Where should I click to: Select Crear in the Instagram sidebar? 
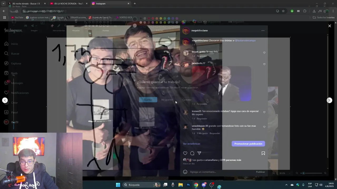11,103
